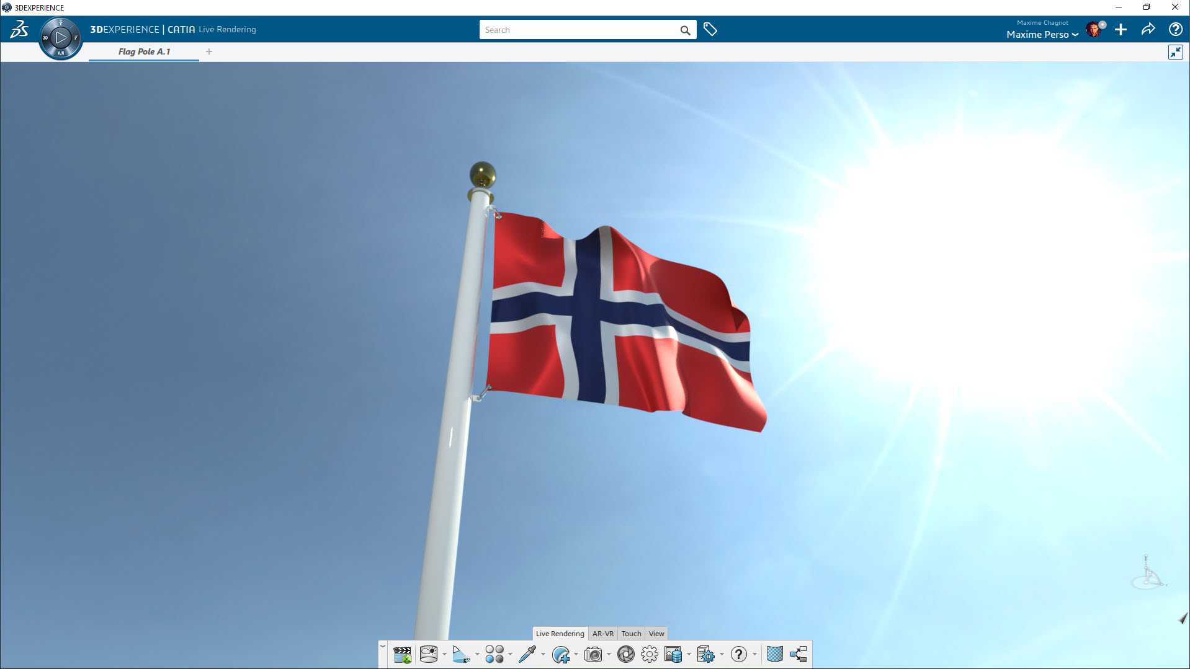Expand the spotlight tool dropdown arrow
Viewport: 1190px width, 669px height.
click(x=477, y=654)
